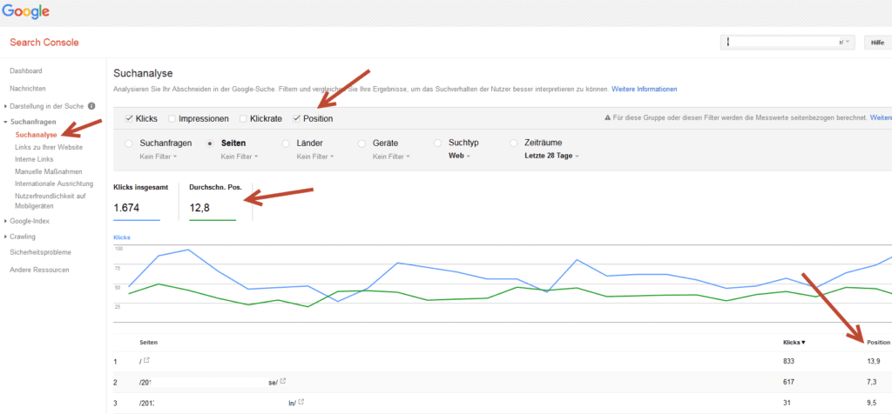
Task: Click the Google logo
Action: tap(25, 11)
